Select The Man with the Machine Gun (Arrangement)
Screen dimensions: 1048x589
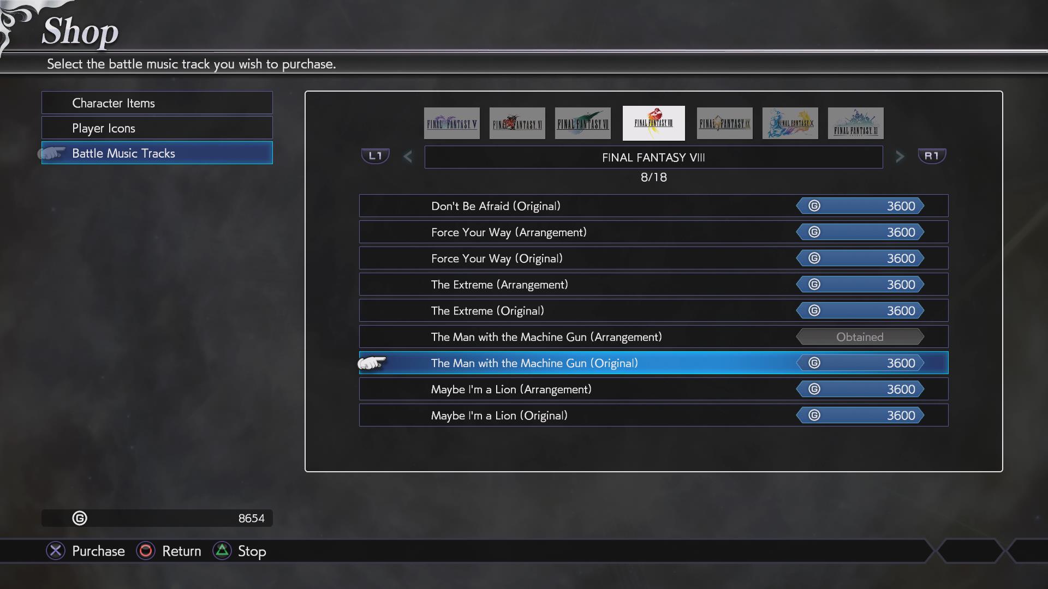click(x=653, y=336)
